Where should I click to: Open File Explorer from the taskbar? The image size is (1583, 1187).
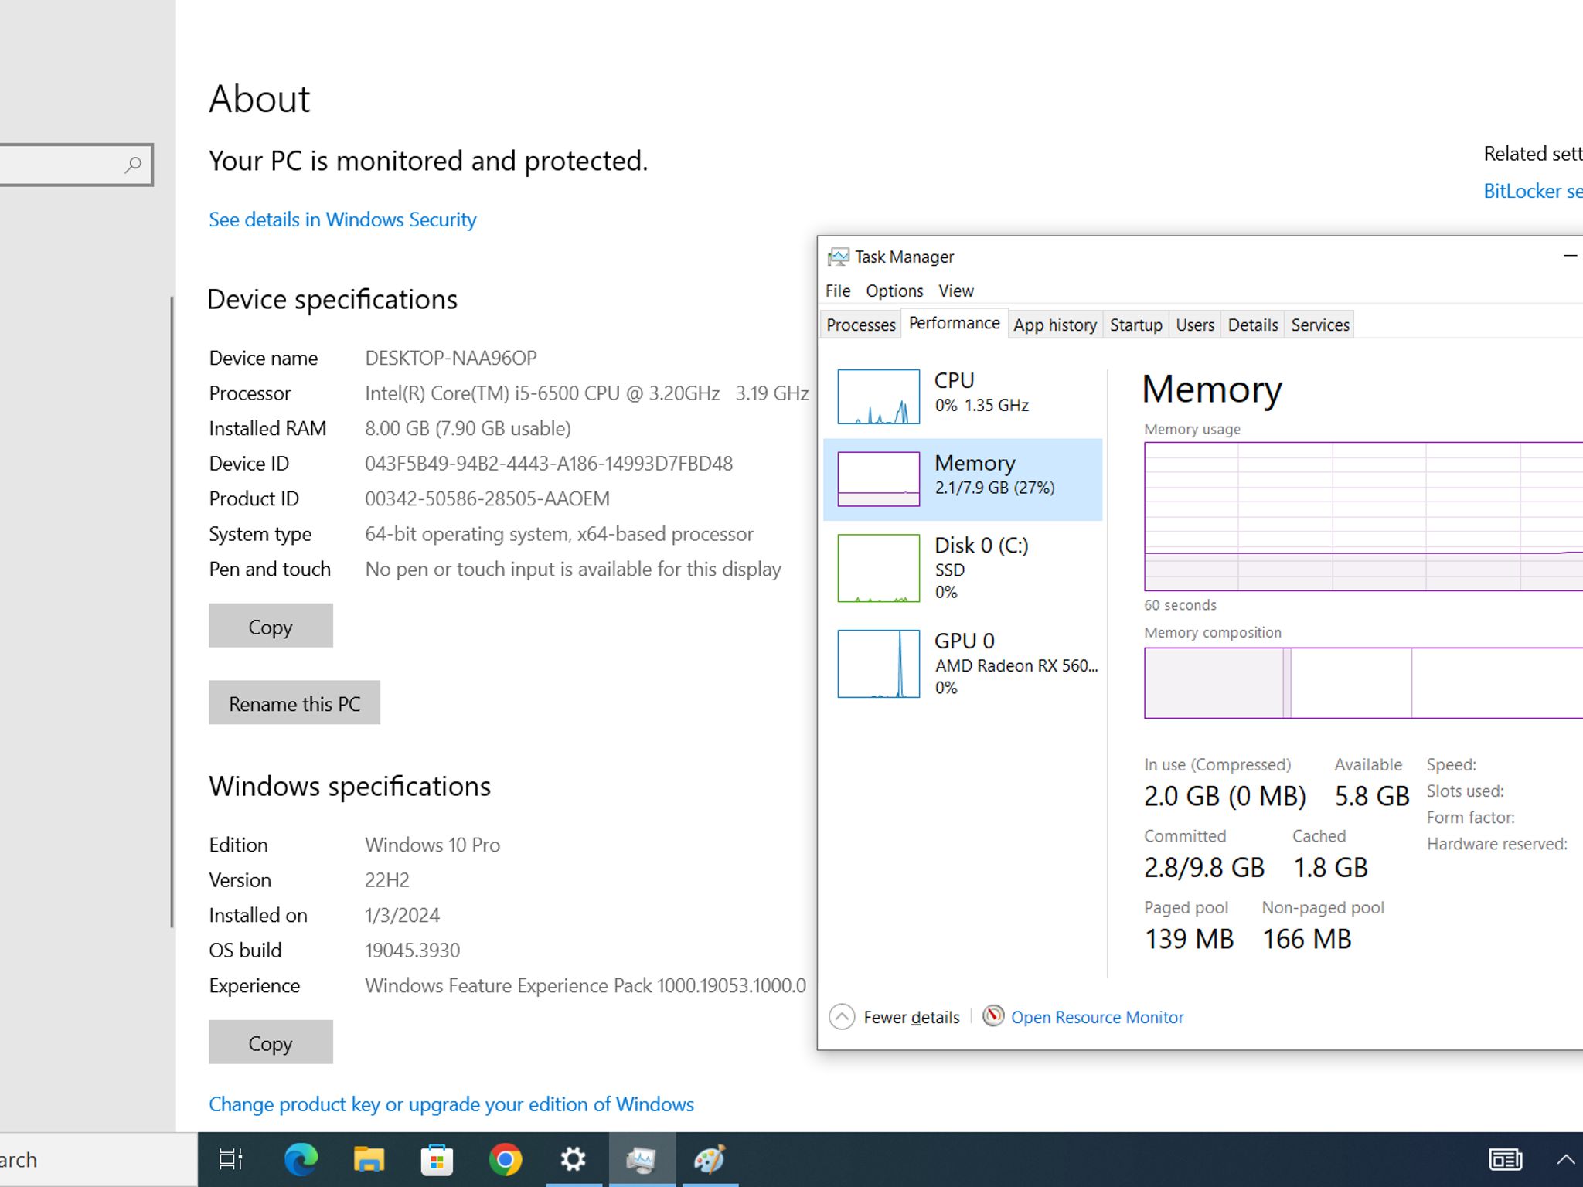[369, 1159]
